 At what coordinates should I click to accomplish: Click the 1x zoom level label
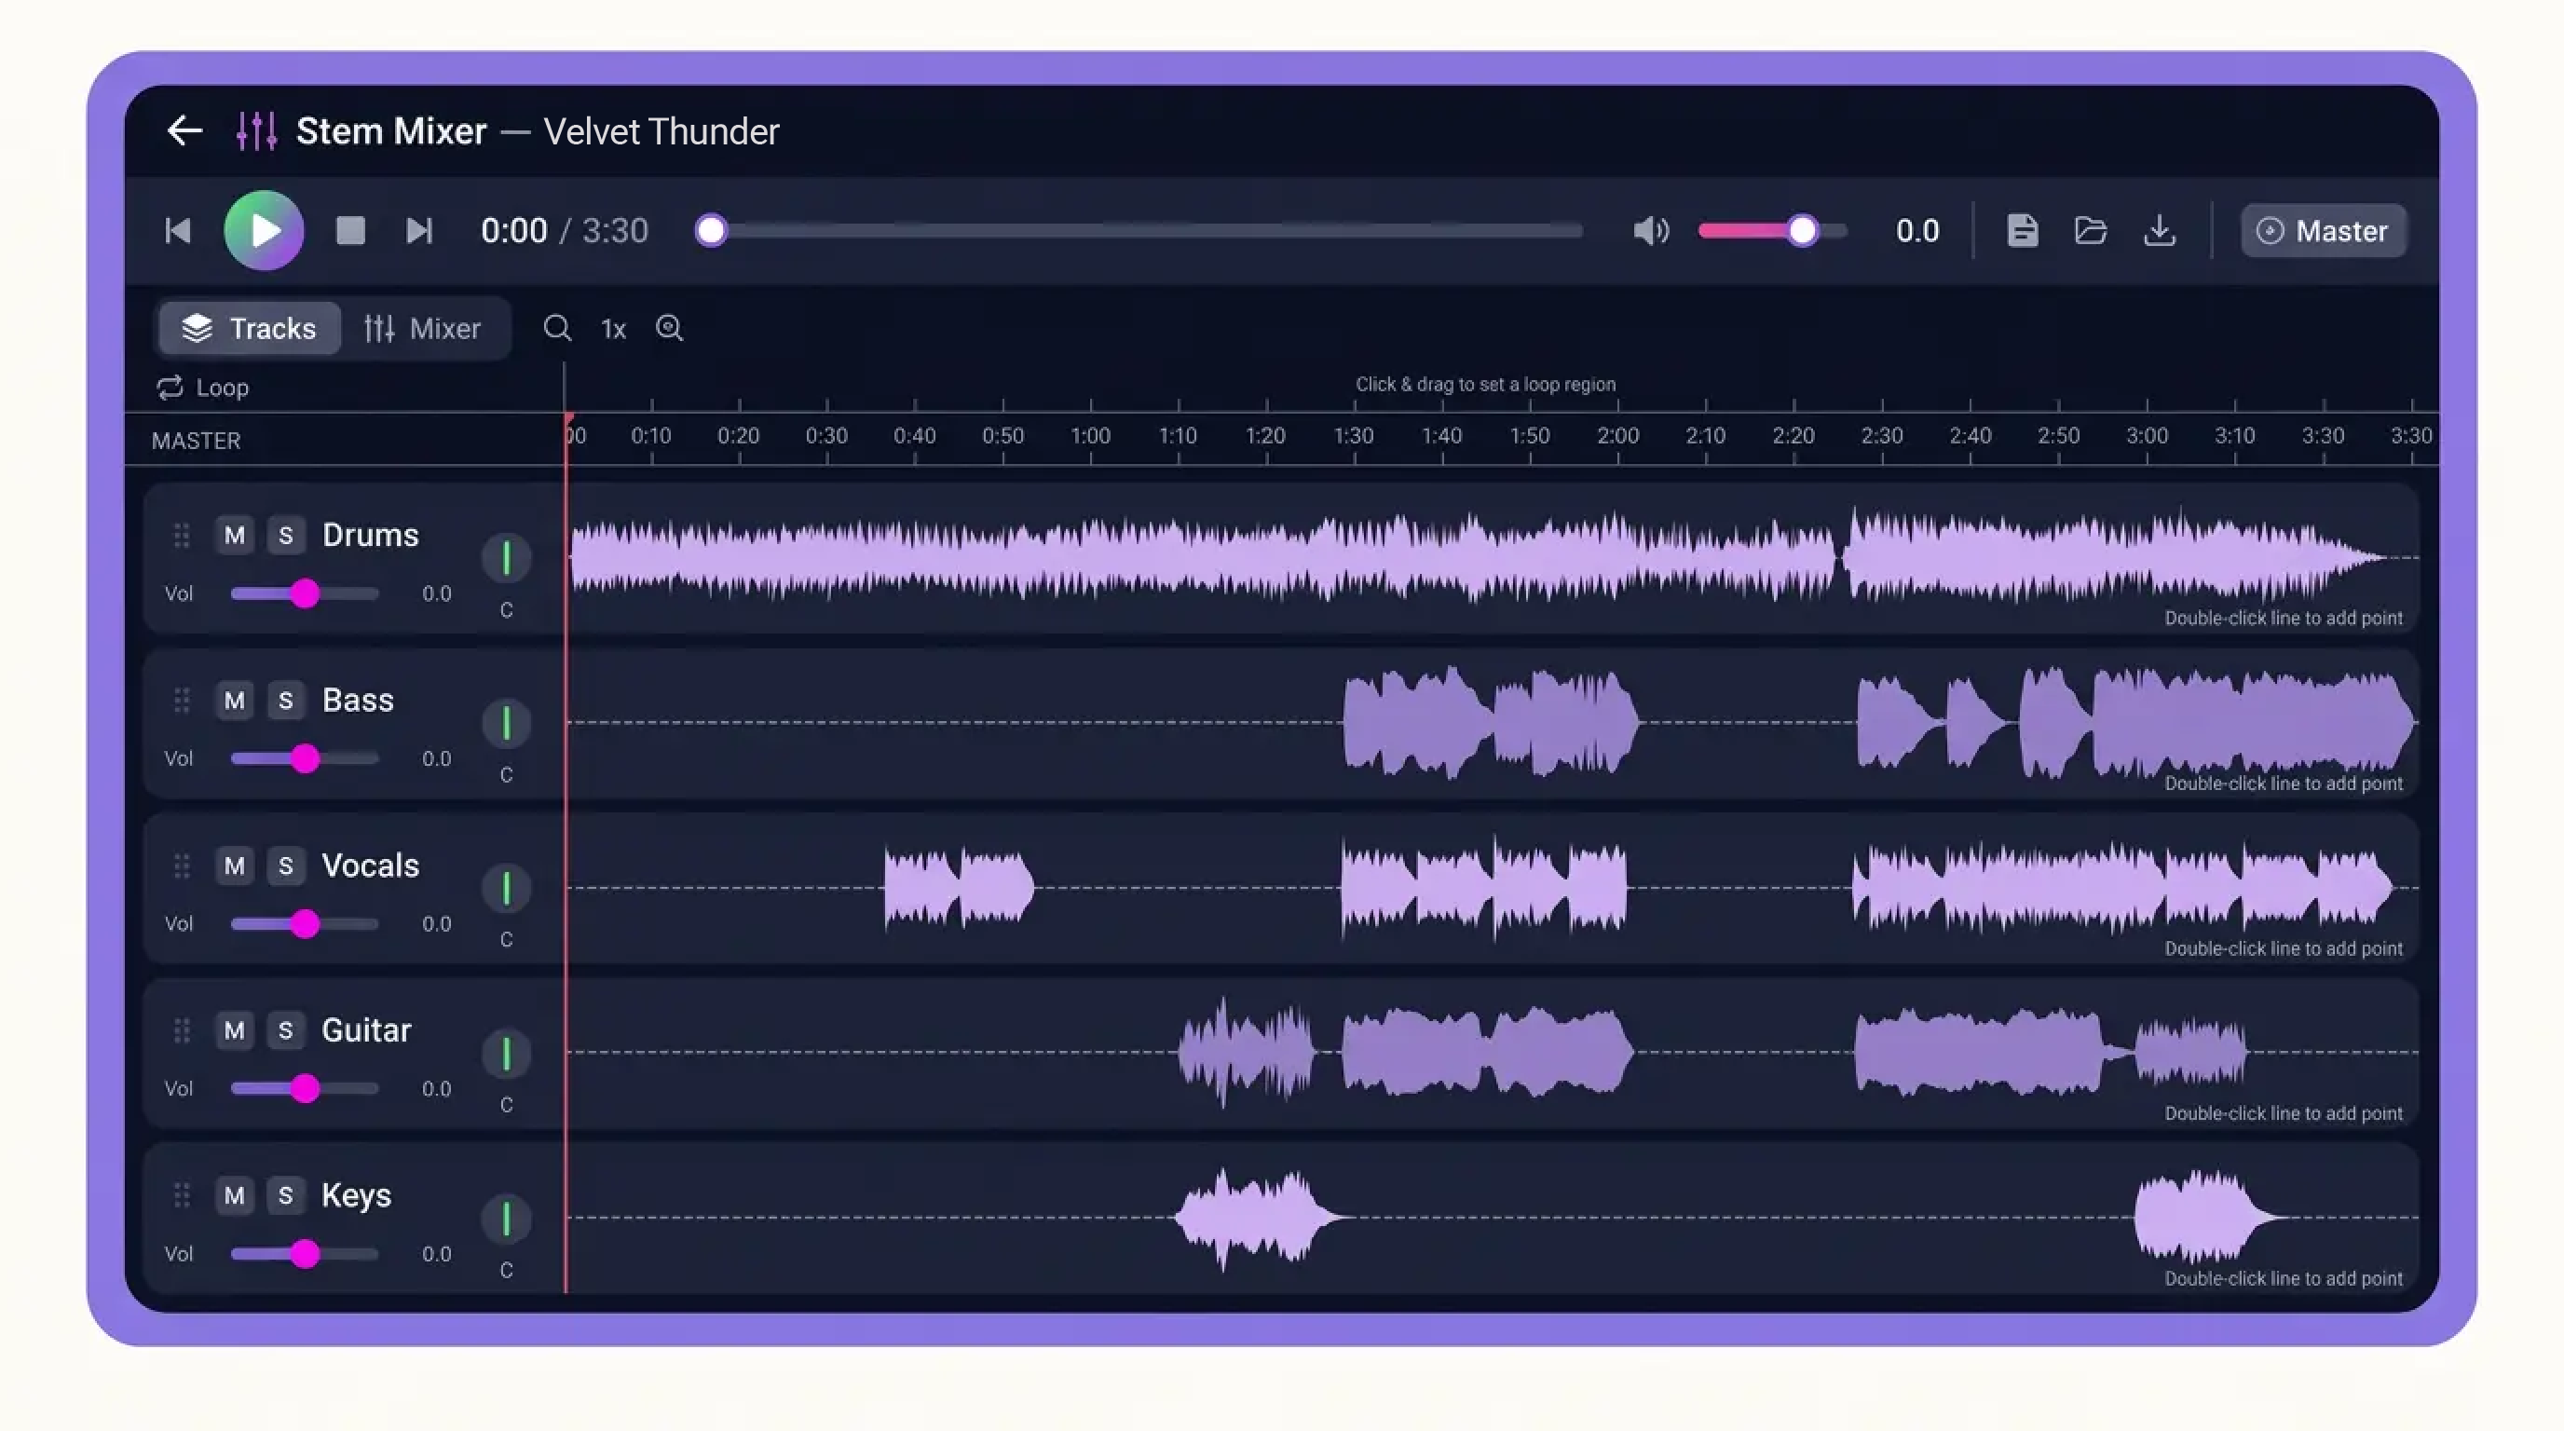point(613,330)
